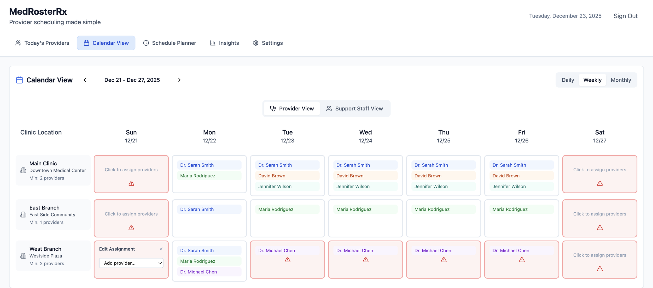Open the Insights tab

[224, 43]
